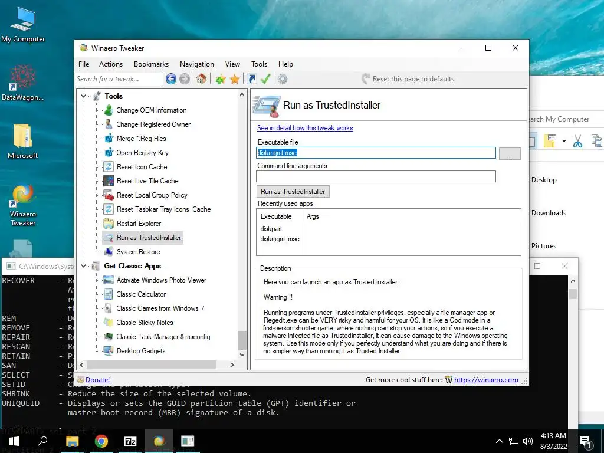Open the Help menu

pos(285,64)
